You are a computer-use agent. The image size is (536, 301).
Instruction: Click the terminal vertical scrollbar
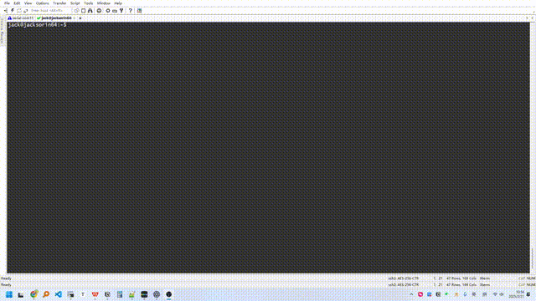click(532, 148)
